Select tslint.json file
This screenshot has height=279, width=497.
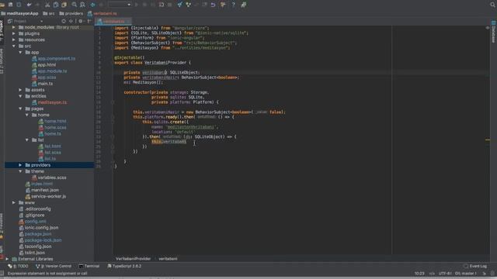tap(32, 253)
